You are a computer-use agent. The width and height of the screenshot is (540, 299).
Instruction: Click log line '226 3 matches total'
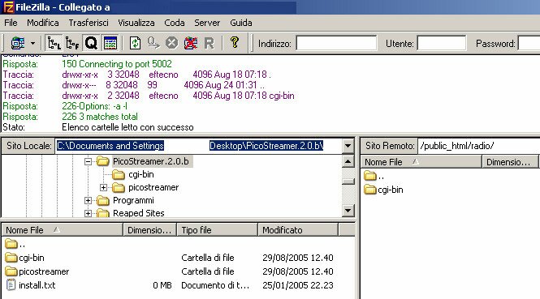(x=100, y=117)
